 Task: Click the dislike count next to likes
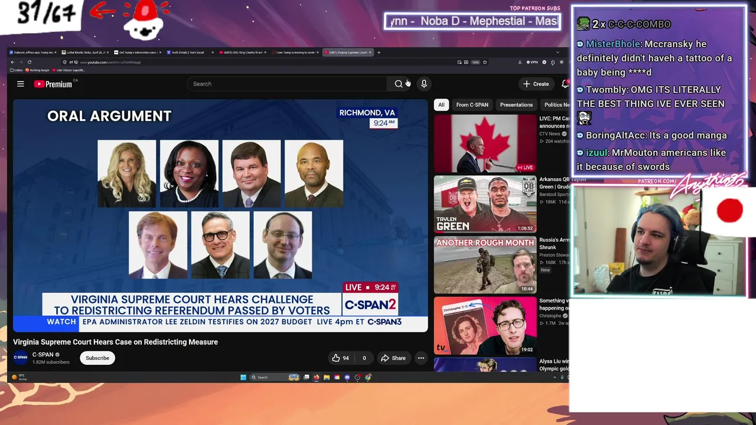(364, 358)
